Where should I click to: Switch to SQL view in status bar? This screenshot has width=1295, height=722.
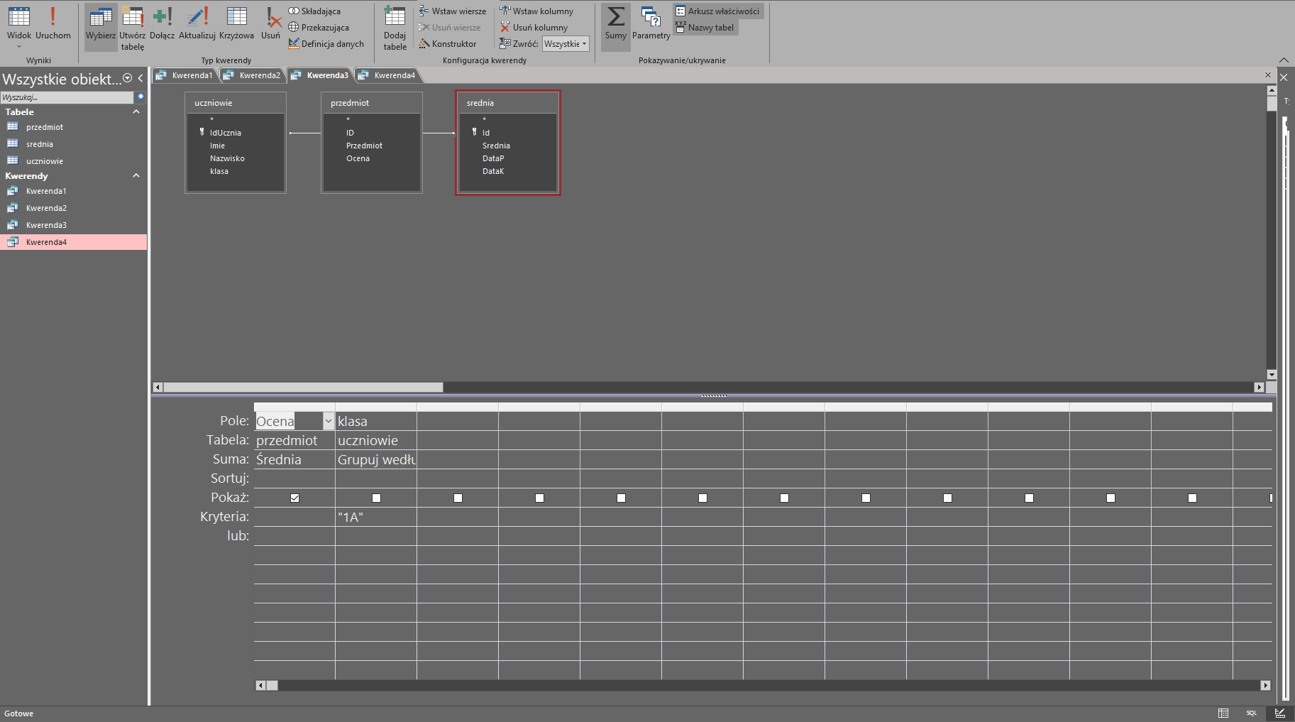[x=1251, y=713]
